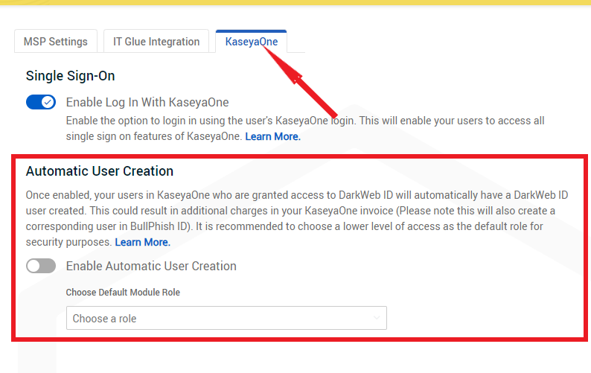
Task: Click the Automatic User Creation description paragraph
Action: click(x=298, y=211)
